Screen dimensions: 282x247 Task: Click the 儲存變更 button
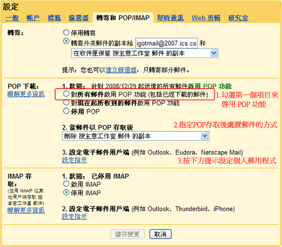128,234
